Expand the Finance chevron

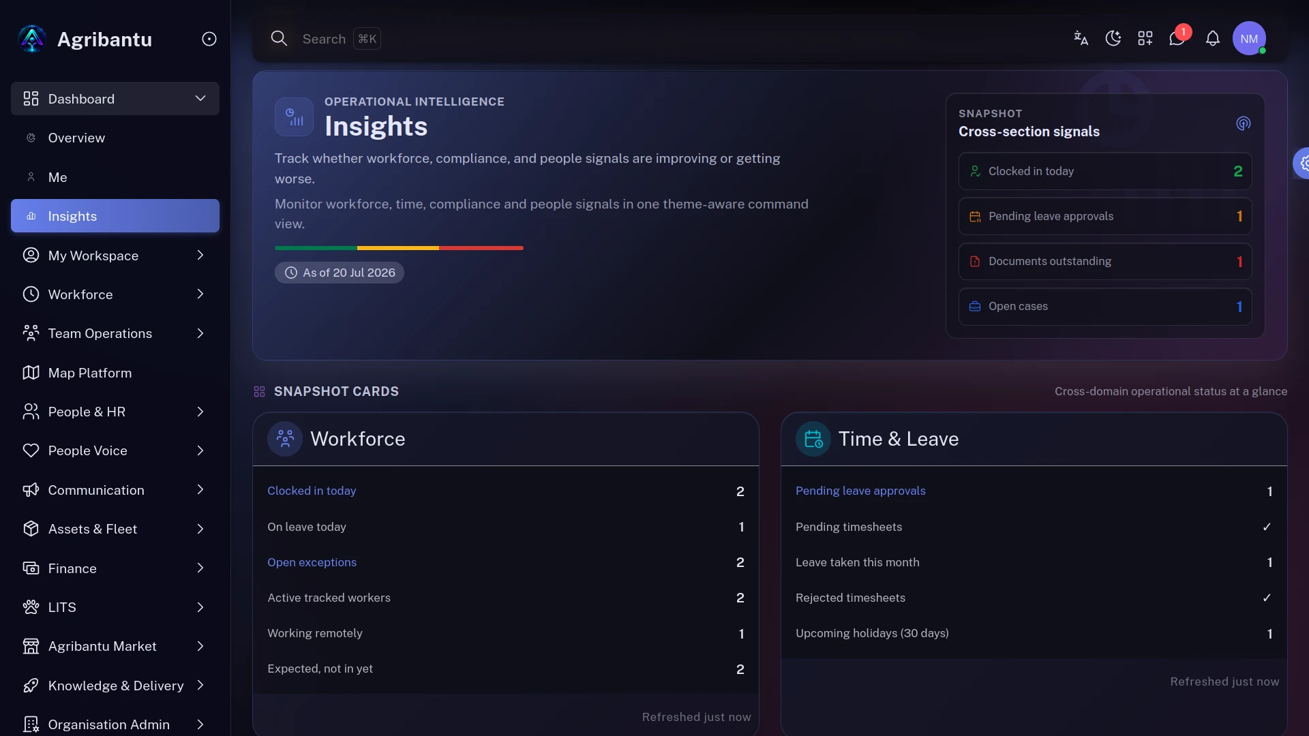click(x=200, y=568)
